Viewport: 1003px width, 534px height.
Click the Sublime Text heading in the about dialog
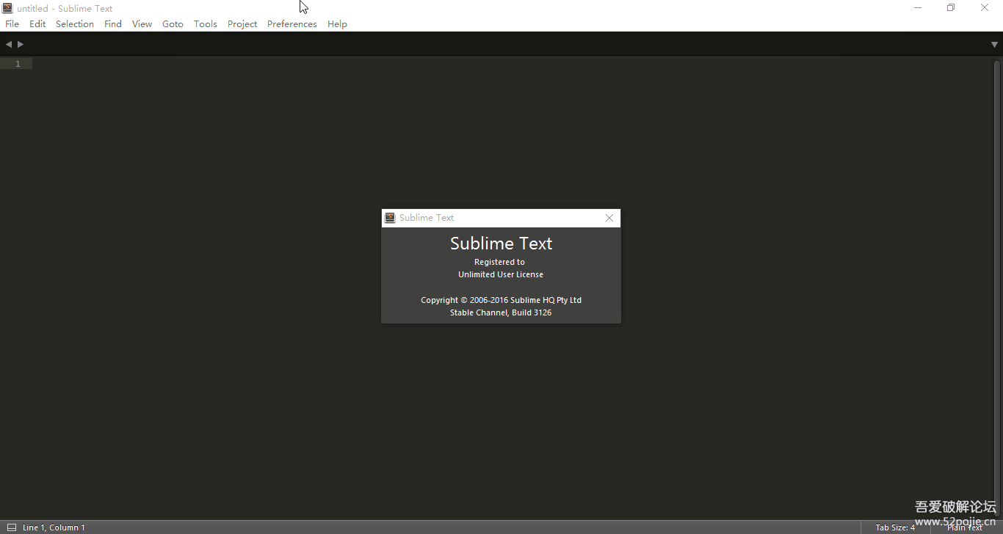click(x=501, y=244)
